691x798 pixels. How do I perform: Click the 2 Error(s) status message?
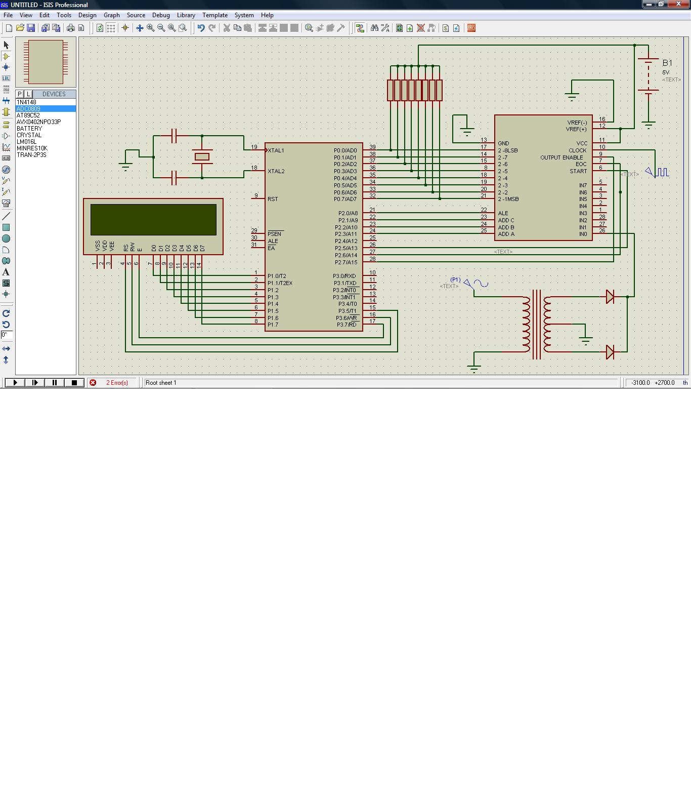(x=117, y=383)
